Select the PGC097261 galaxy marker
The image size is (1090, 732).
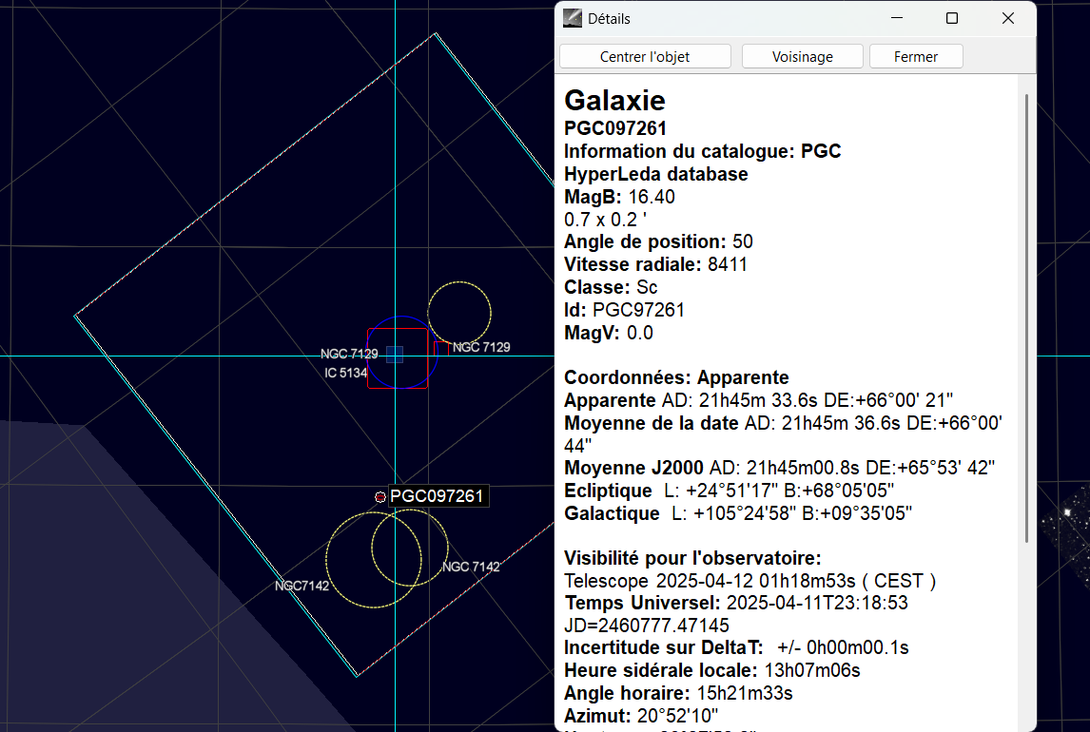click(x=380, y=496)
